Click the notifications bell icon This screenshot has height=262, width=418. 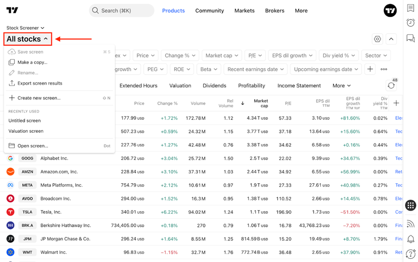pos(411,239)
